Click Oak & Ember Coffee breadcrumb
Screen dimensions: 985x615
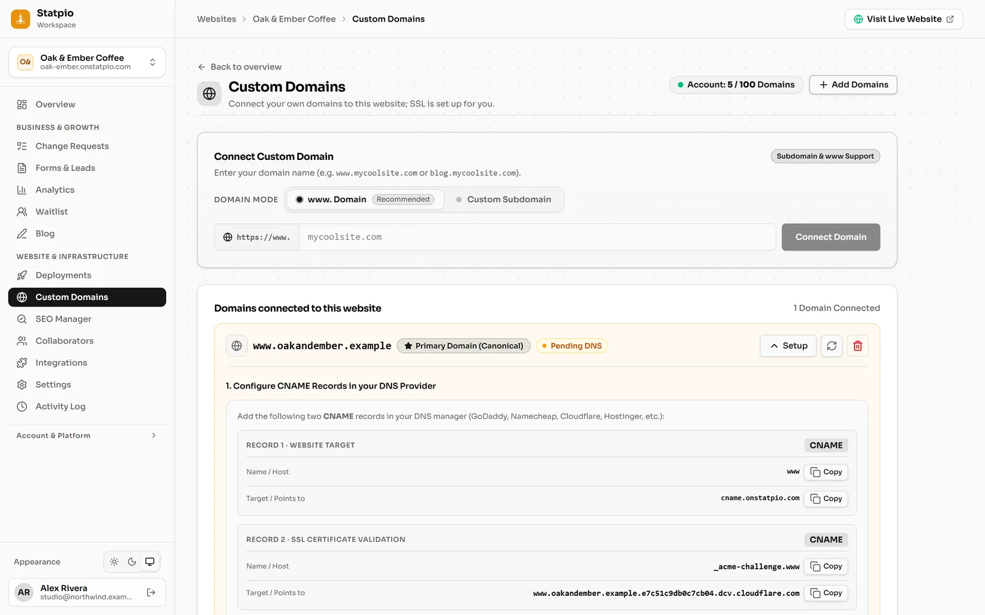[x=294, y=19]
